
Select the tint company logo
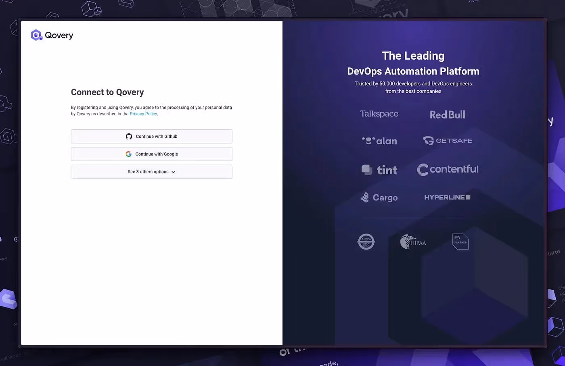tap(379, 169)
